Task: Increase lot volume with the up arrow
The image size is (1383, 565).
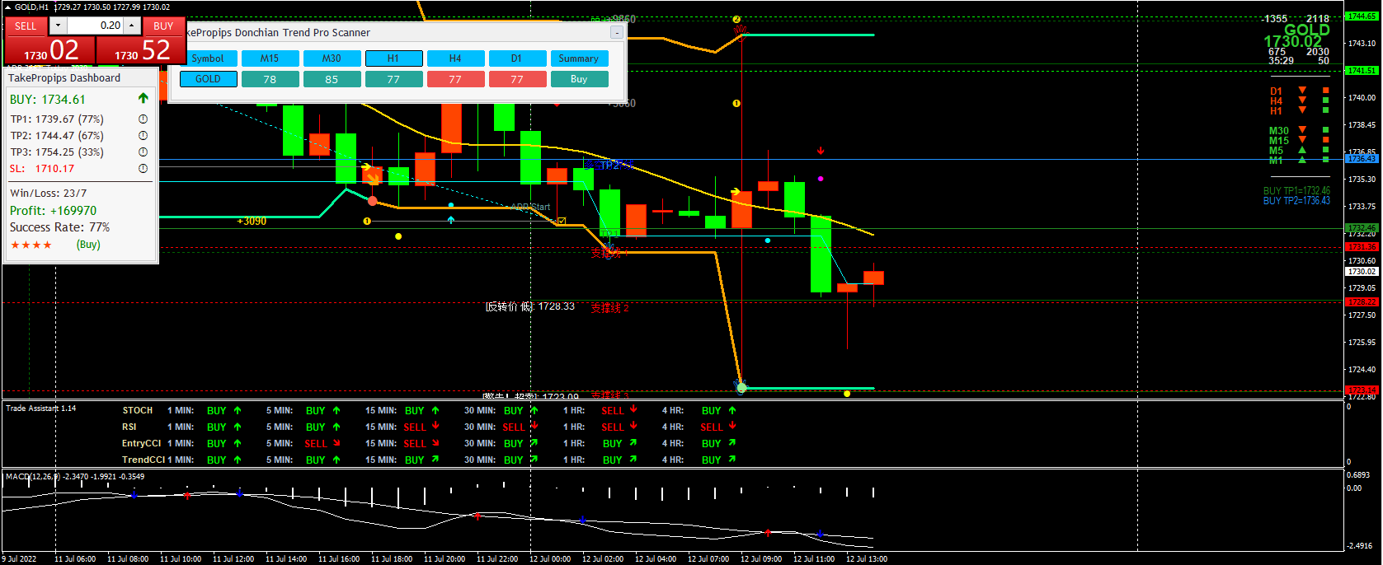Action: 132,26
